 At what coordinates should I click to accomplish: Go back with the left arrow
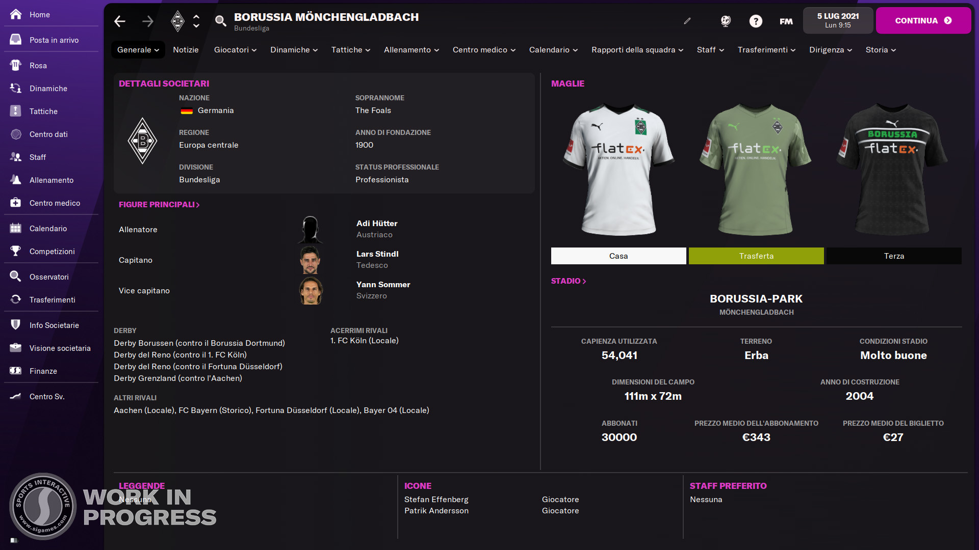[120, 21]
